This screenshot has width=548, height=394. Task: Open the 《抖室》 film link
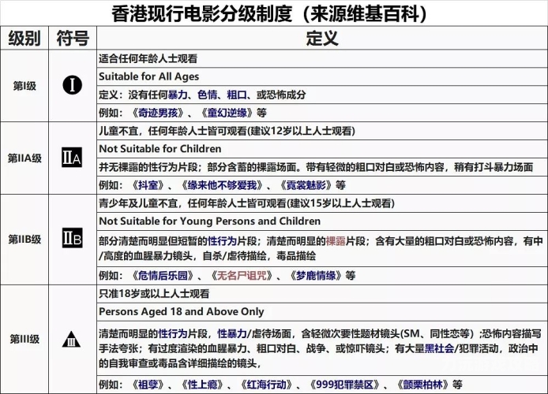tap(148, 185)
